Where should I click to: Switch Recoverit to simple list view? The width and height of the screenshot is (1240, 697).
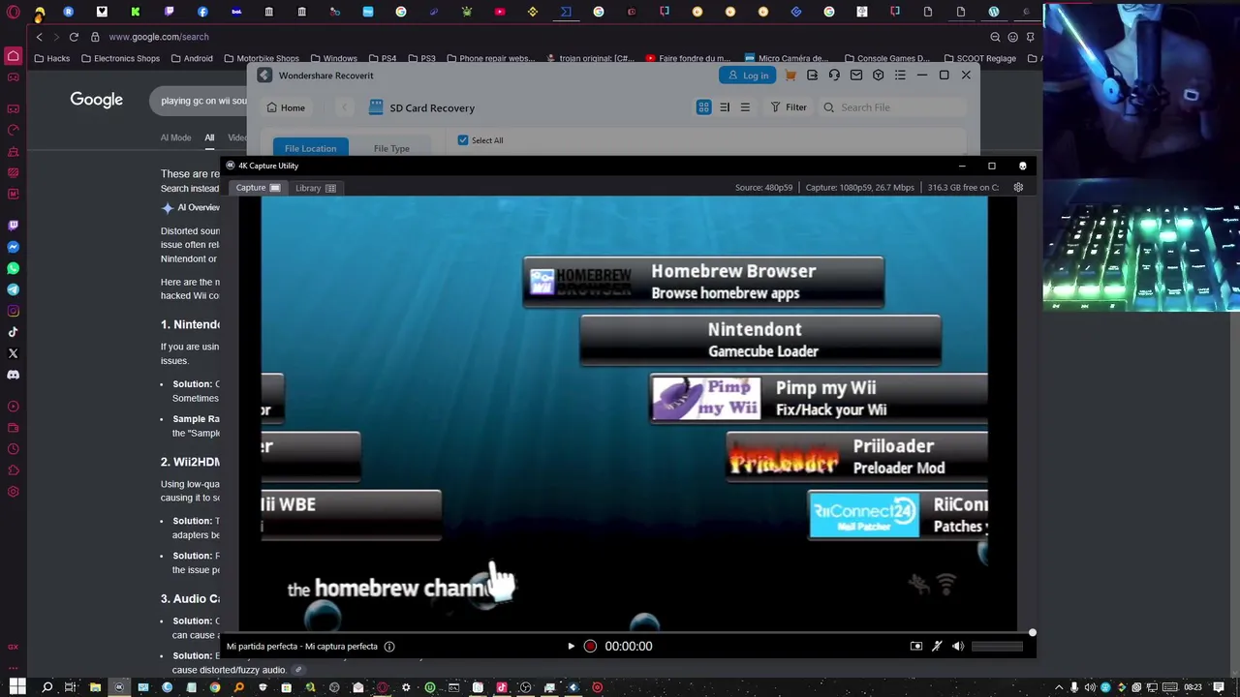pos(745,107)
